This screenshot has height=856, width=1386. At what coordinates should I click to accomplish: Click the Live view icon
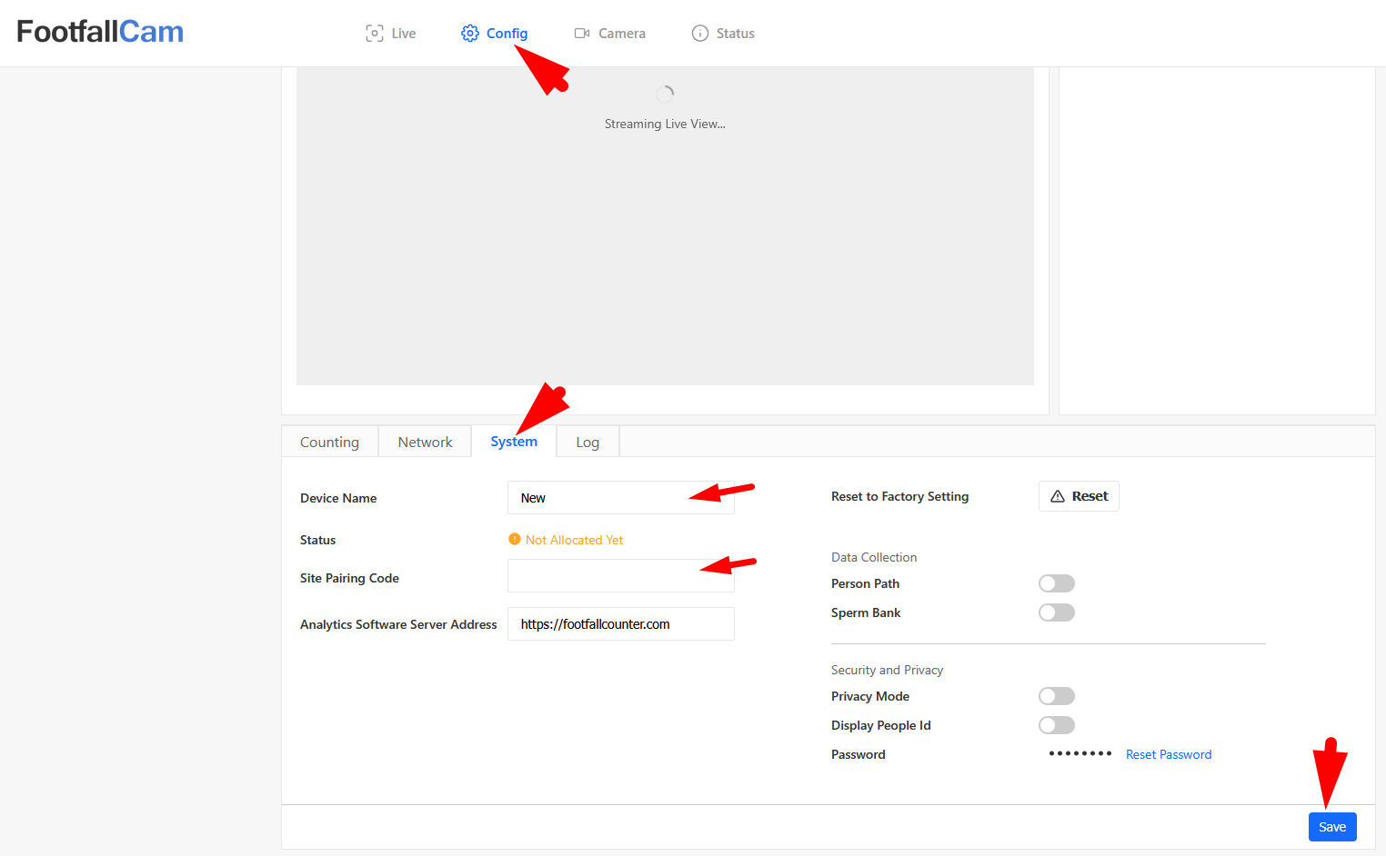click(x=374, y=34)
